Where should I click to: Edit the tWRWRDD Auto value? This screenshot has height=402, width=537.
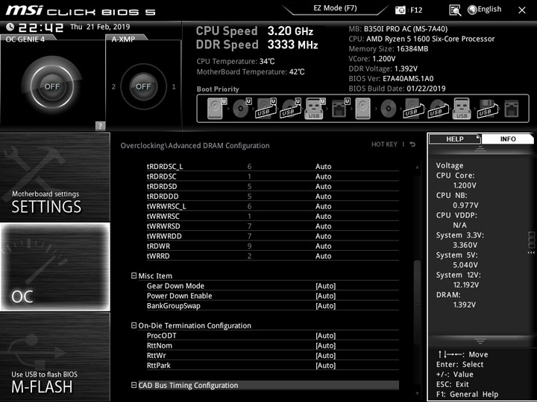click(323, 236)
